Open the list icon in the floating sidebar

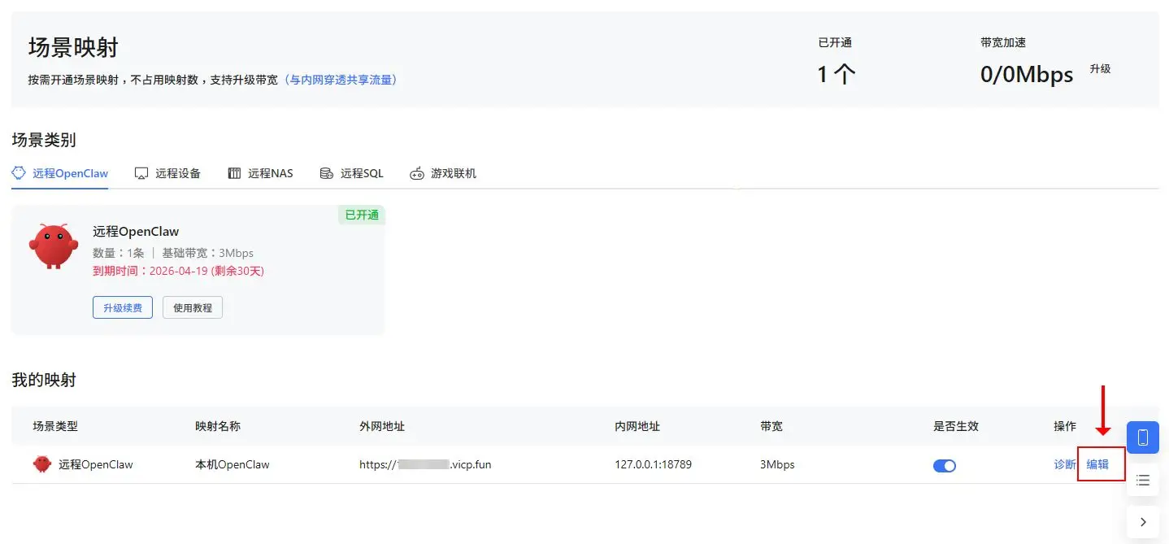click(x=1142, y=480)
